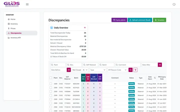The height and width of the screenshot is (112, 180).
Task: Open the Date After calendar picker
Action: coord(160,65)
